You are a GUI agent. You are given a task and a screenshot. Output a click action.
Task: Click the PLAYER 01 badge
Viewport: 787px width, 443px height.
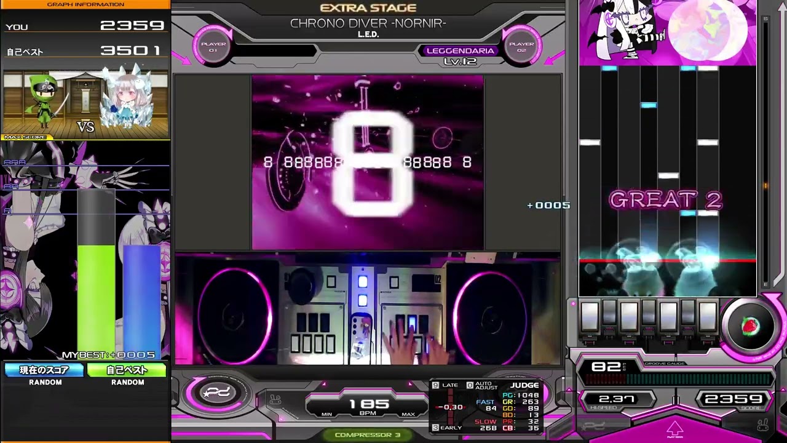pyautogui.click(x=213, y=47)
